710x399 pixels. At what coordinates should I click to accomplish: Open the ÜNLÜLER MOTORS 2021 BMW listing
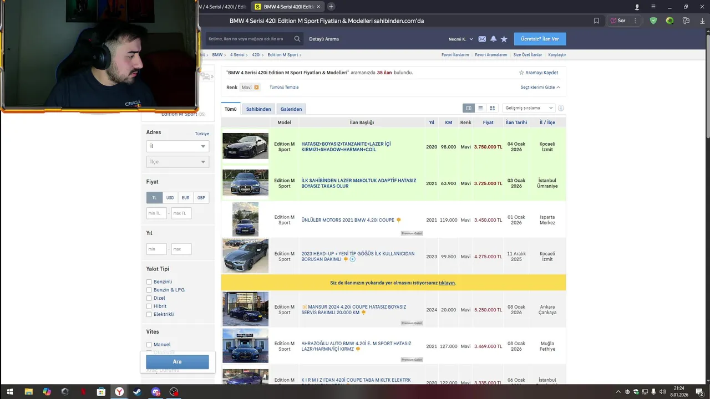coord(348,220)
